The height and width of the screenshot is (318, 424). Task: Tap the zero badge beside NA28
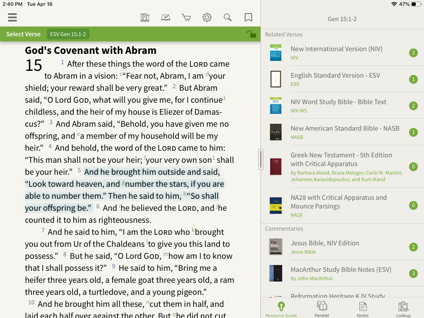[413, 205]
